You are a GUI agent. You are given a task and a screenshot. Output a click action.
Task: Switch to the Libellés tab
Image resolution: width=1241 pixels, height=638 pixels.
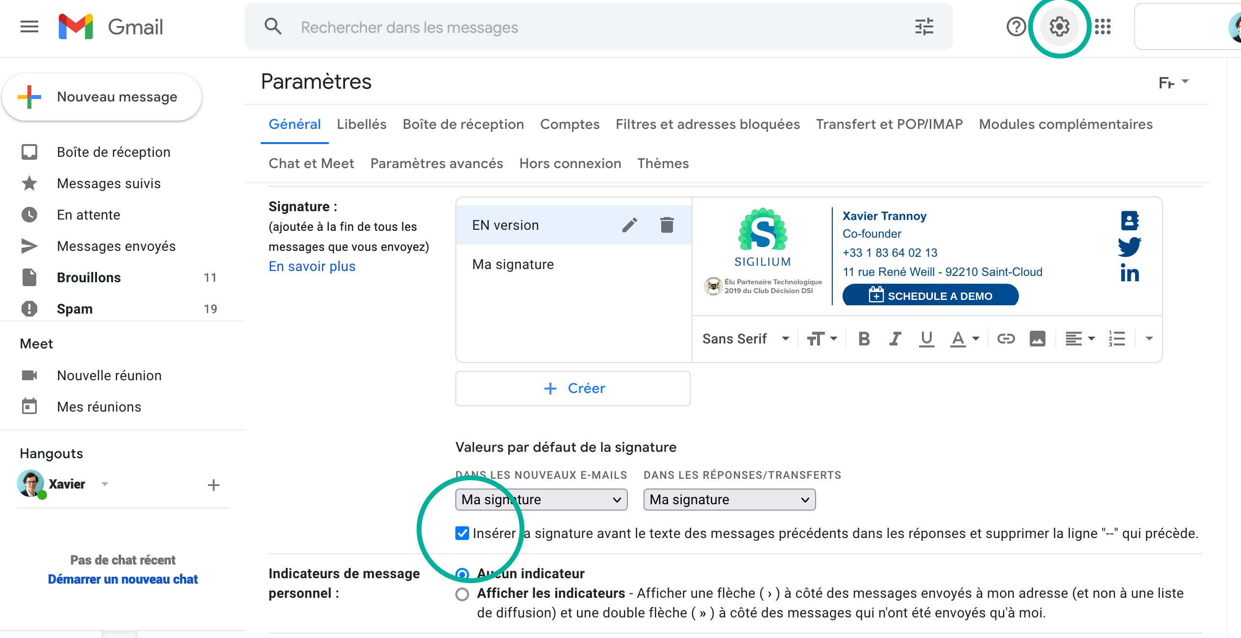[x=361, y=124]
